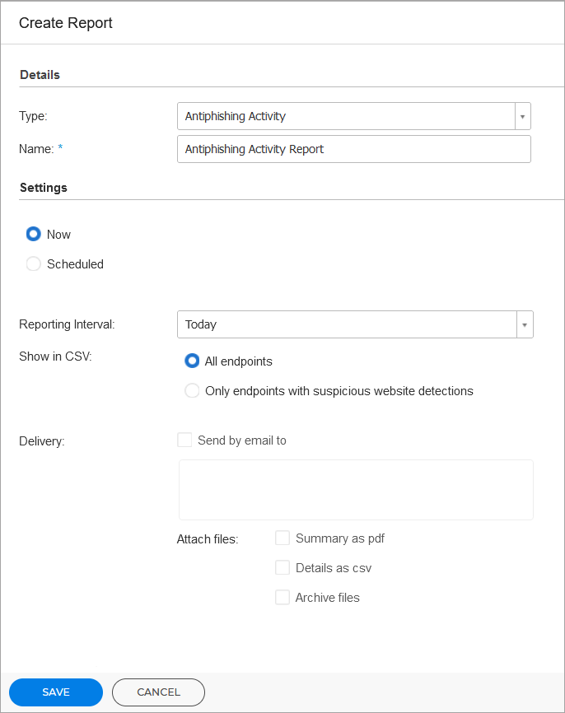Viewport: 565px width, 713px height.
Task: Click the CANCEL button
Action: click(x=158, y=692)
